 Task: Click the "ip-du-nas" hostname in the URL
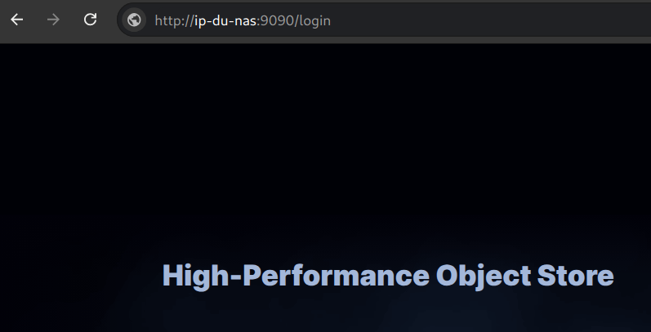[226, 20]
